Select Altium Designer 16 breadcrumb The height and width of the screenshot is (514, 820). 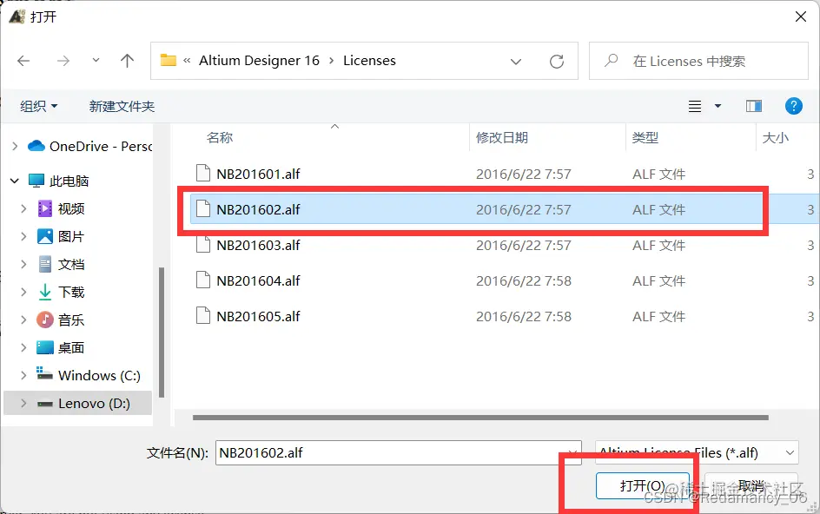[x=259, y=61]
